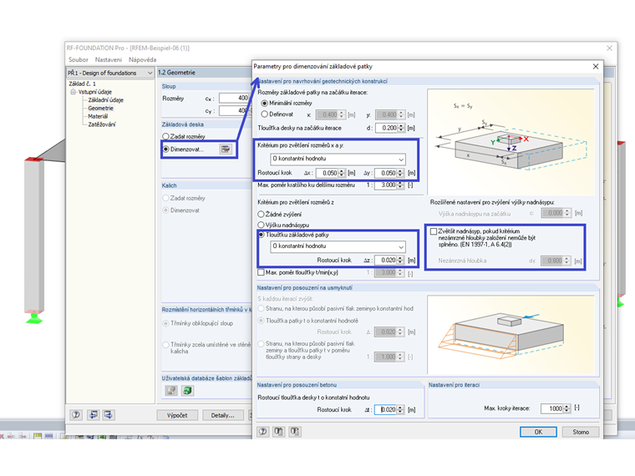
Task: Select 'Zatěžování' in the tree
Action: [x=102, y=124]
